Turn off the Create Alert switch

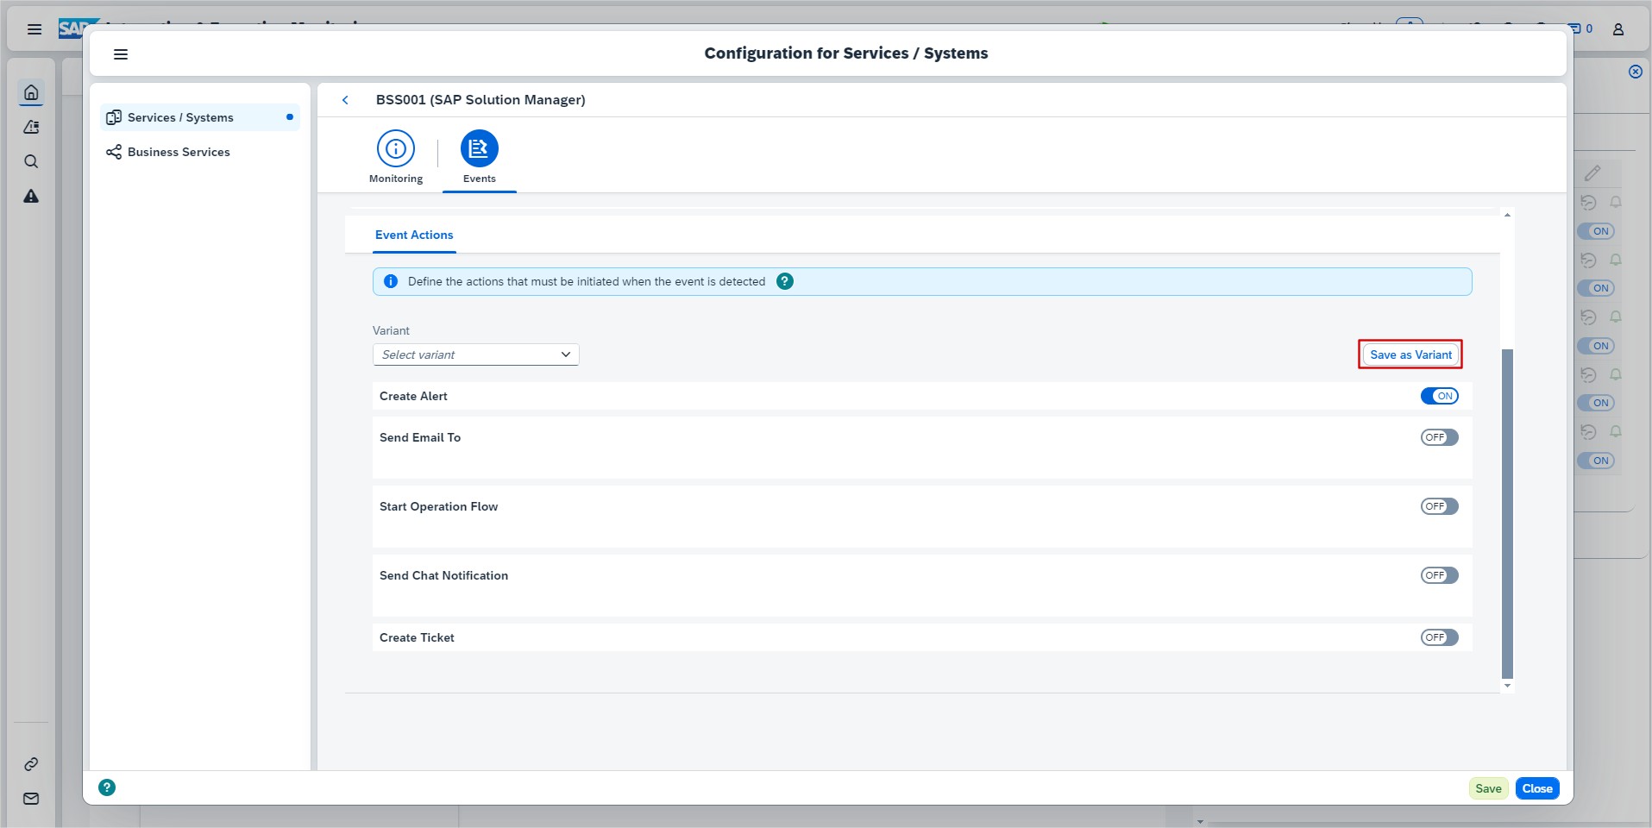tap(1439, 396)
